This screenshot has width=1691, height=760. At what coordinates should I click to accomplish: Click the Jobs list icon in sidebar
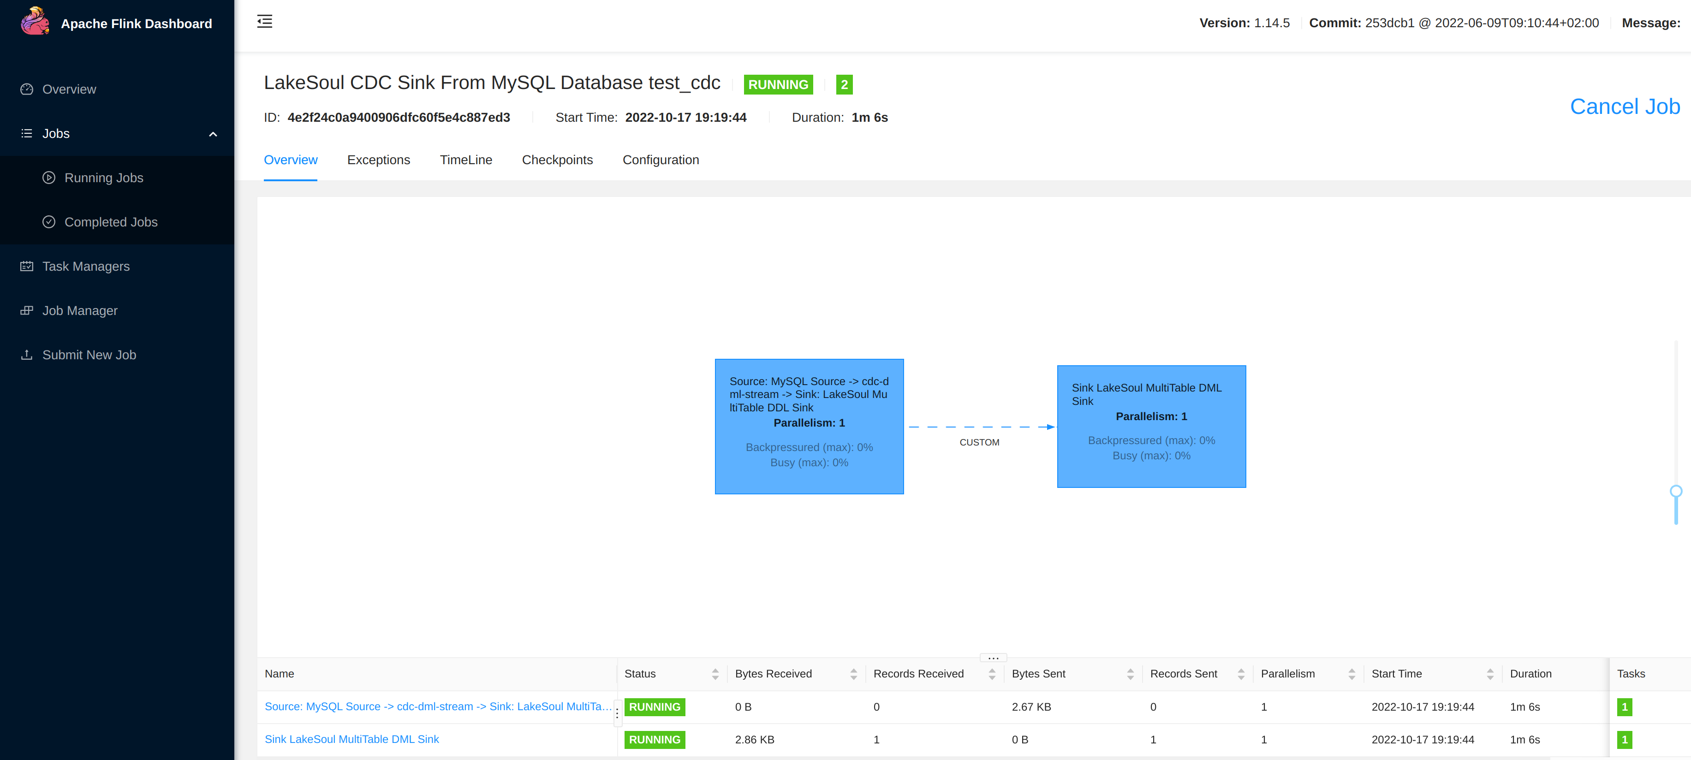coord(27,133)
